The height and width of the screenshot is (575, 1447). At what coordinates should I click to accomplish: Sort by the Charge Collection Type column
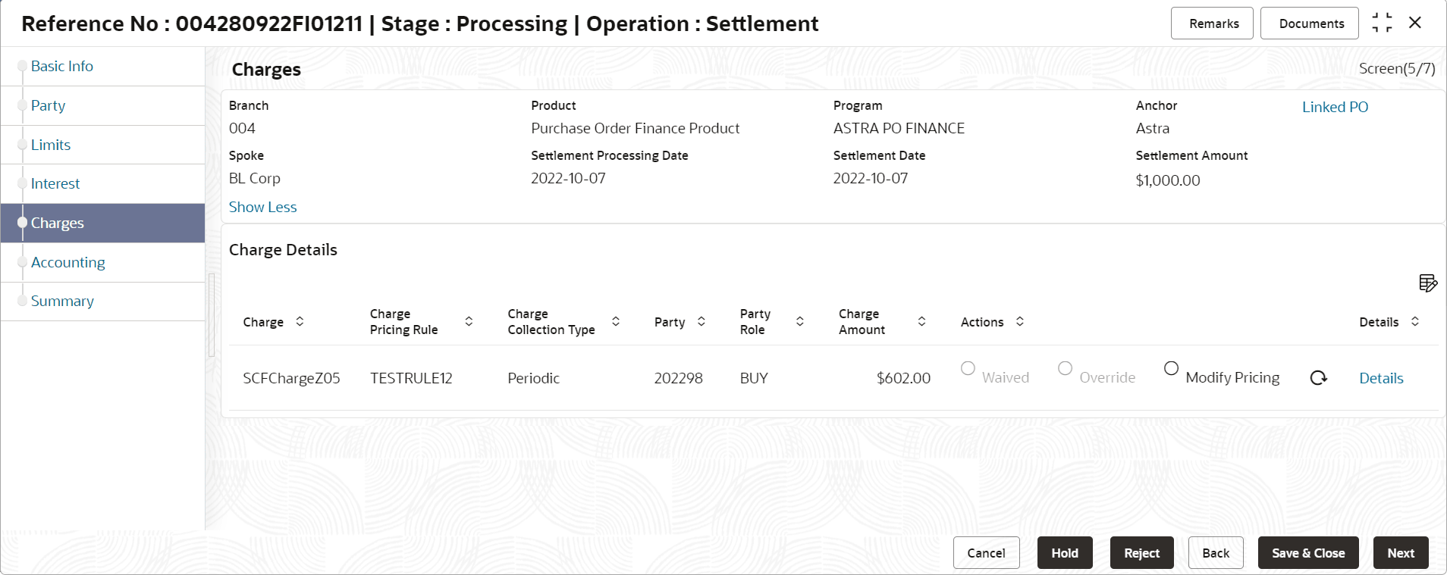(x=616, y=322)
